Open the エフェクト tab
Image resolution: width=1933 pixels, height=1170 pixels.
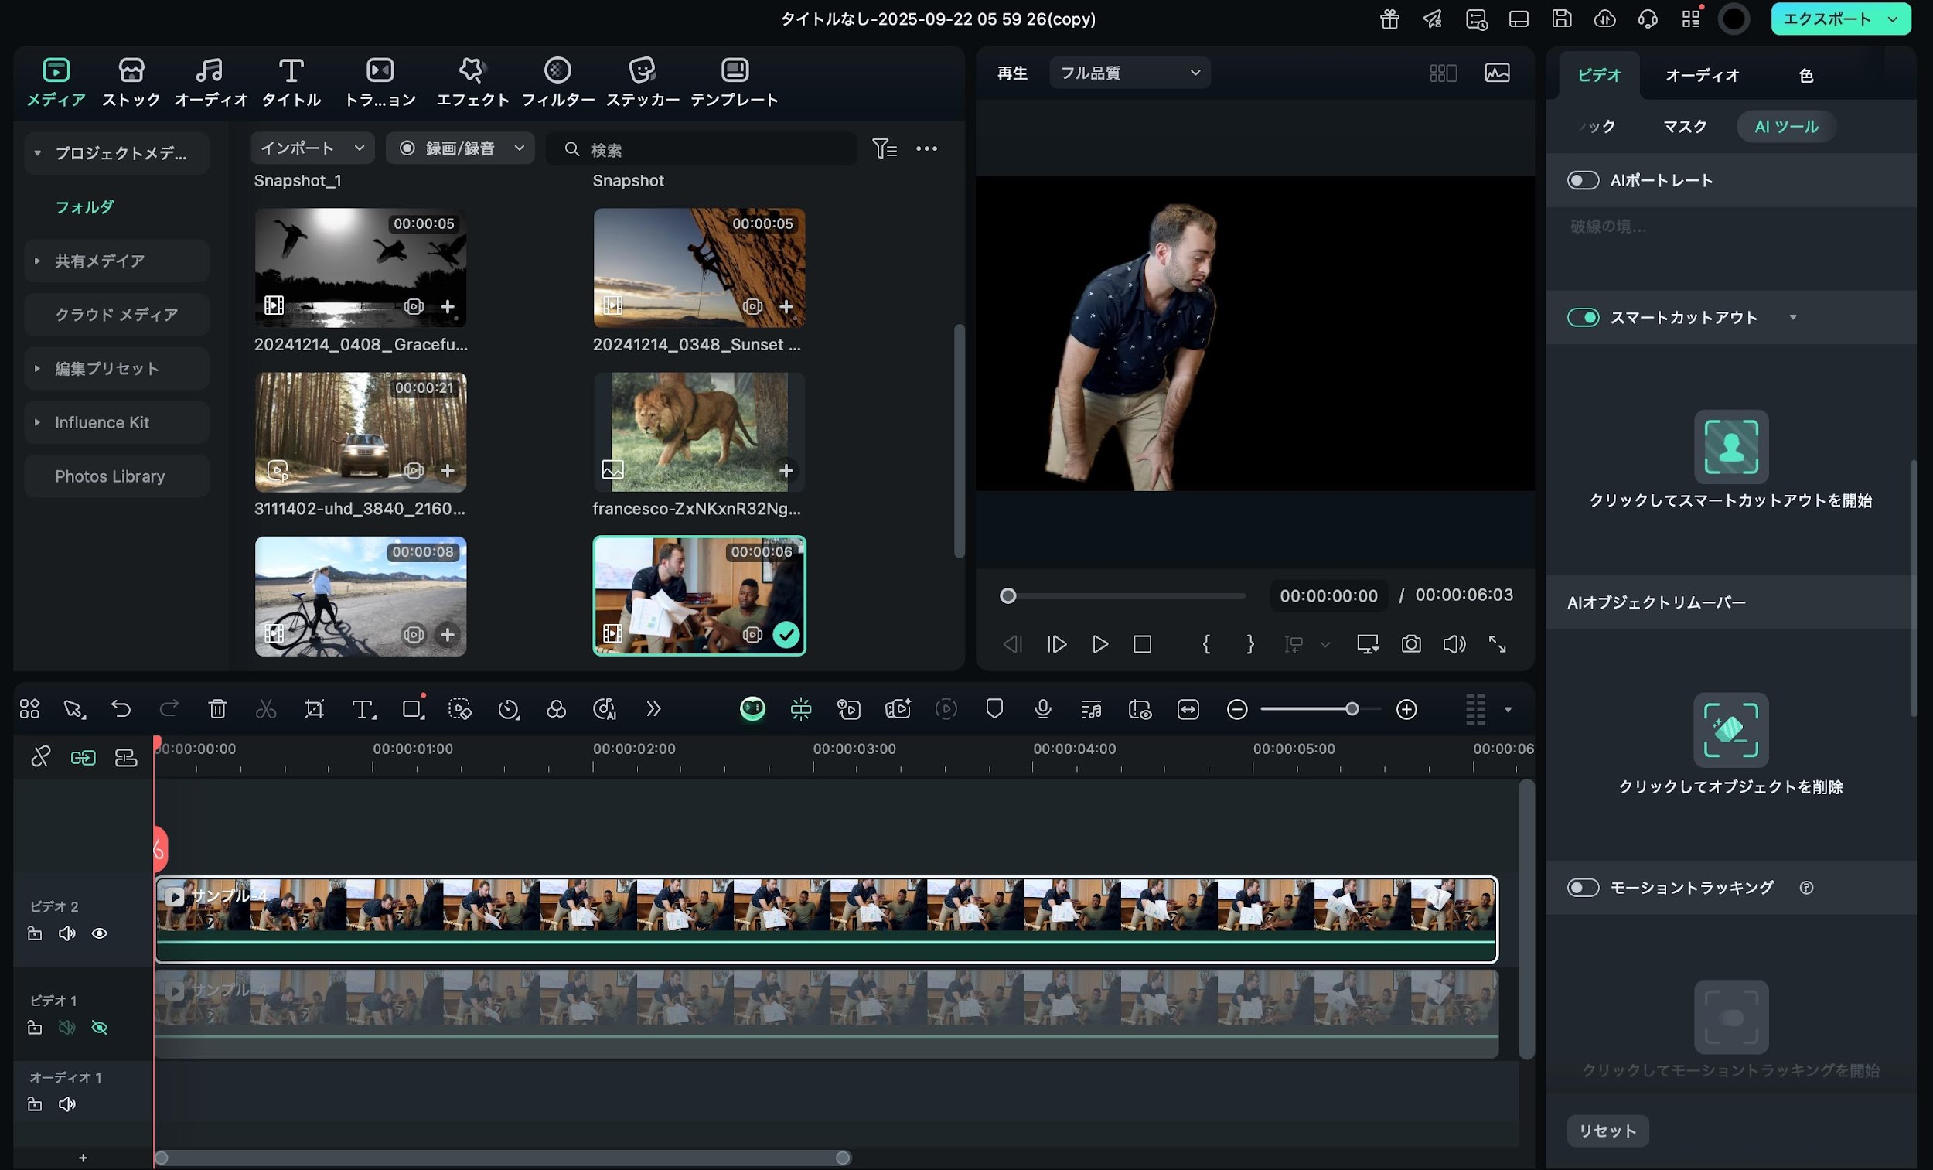tap(472, 82)
